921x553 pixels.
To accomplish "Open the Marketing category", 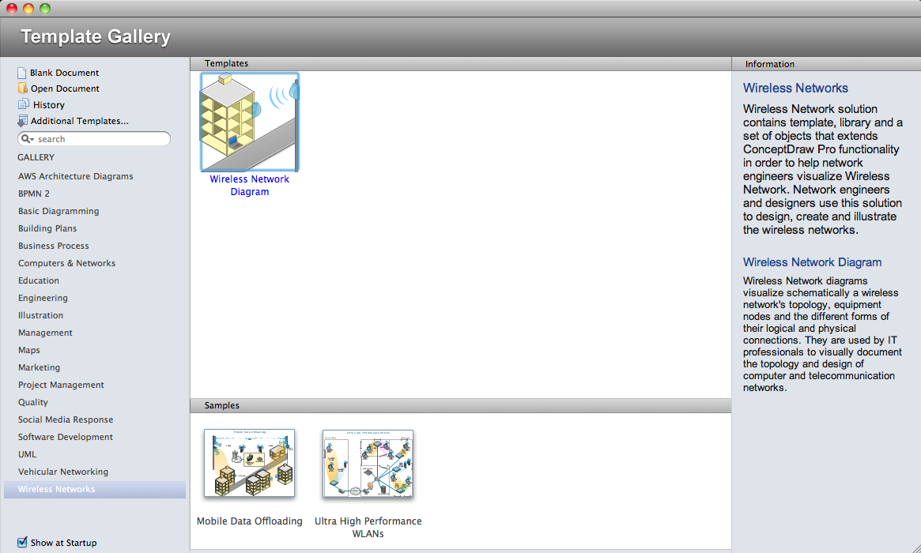I will pos(39,367).
